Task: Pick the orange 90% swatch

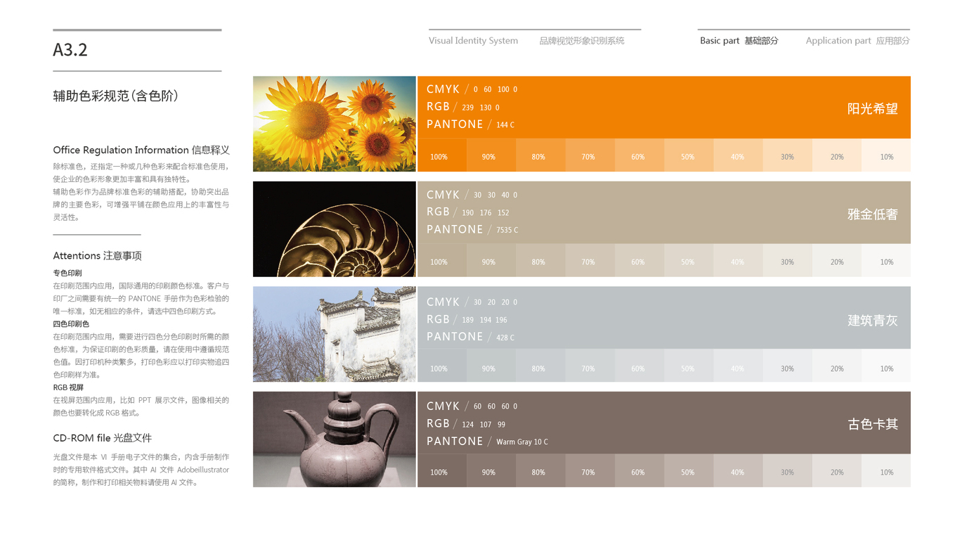Action: coord(491,155)
